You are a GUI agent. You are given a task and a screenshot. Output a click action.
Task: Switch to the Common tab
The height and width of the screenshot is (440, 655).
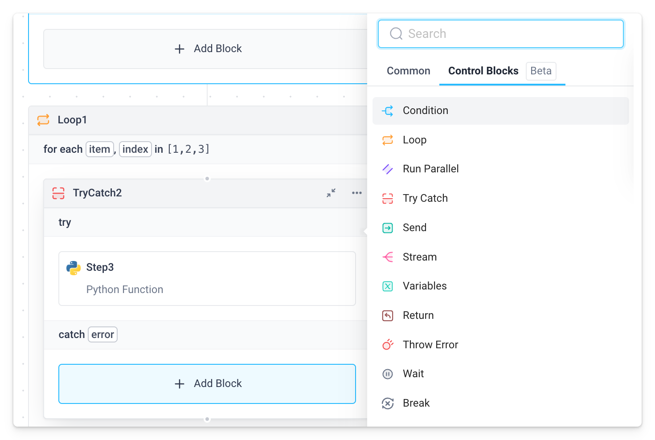408,71
